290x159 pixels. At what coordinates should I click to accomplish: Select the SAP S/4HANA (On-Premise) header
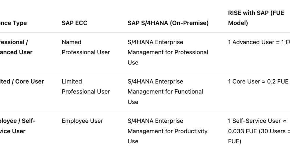168,23
